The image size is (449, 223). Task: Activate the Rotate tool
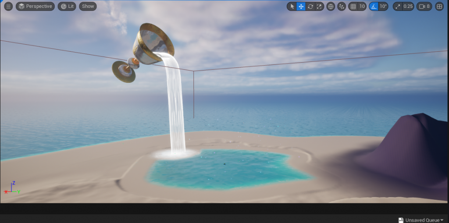[x=310, y=6]
